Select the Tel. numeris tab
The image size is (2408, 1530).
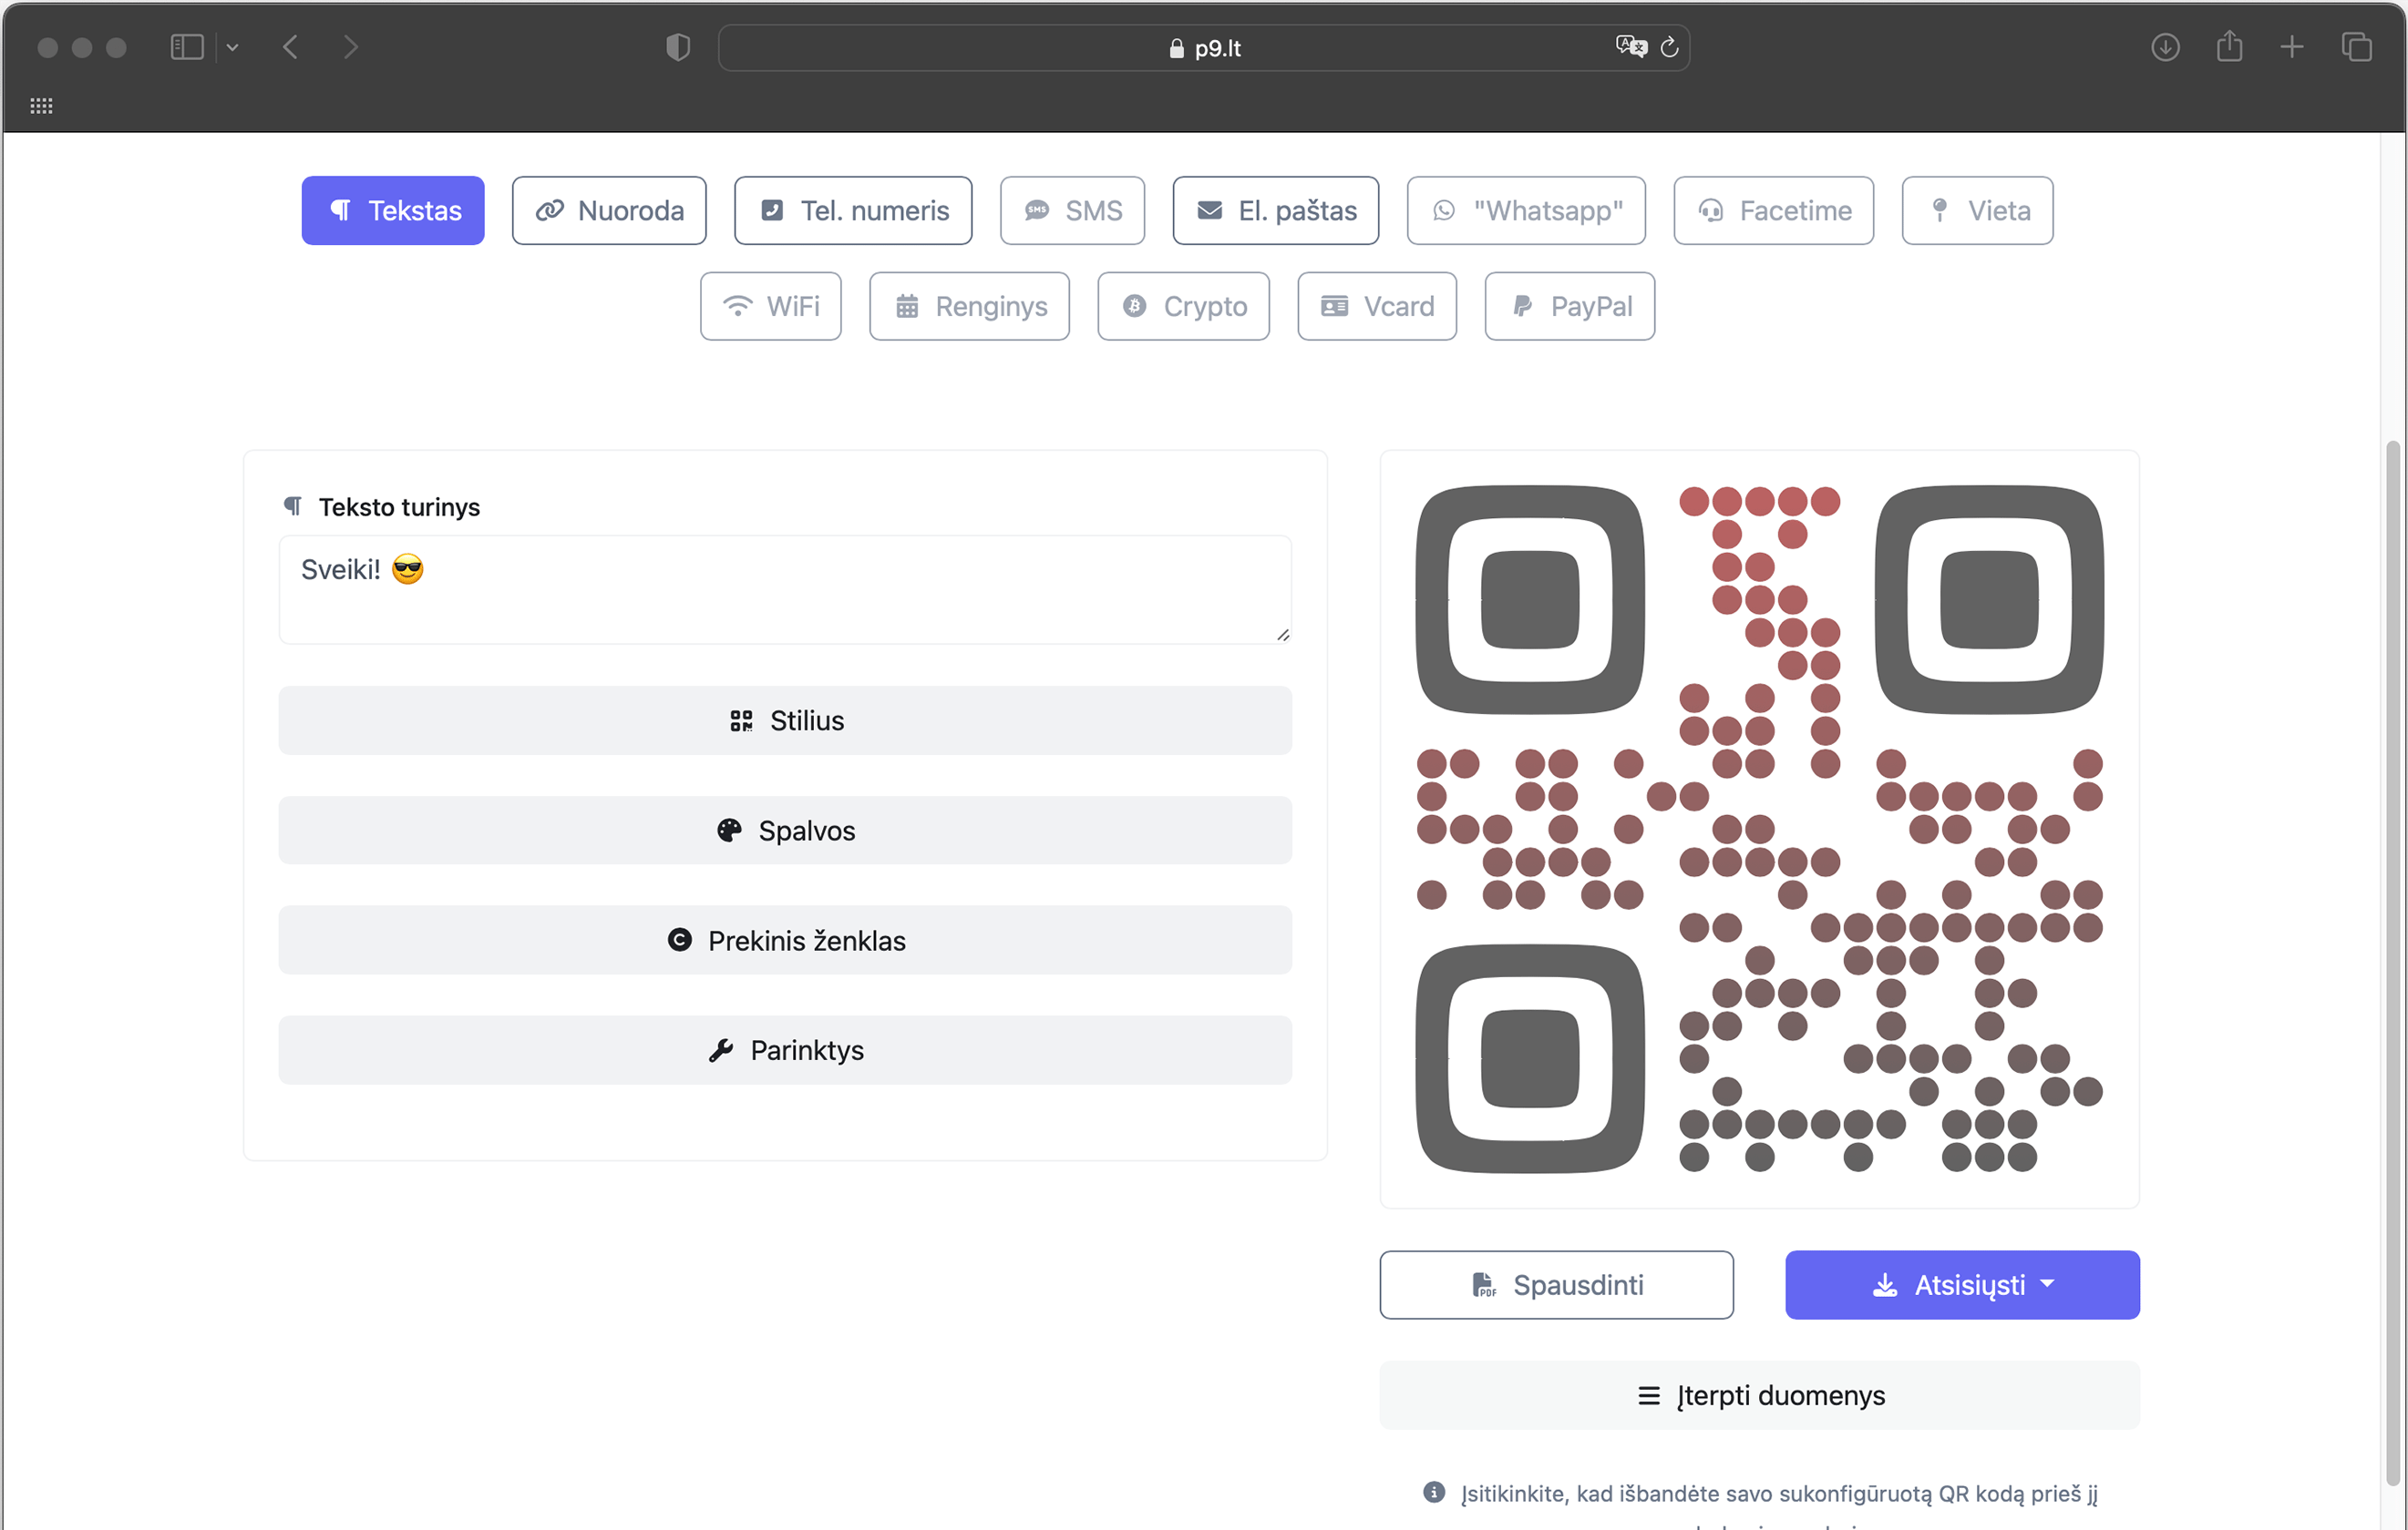pyautogui.click(x=853, y=209)
